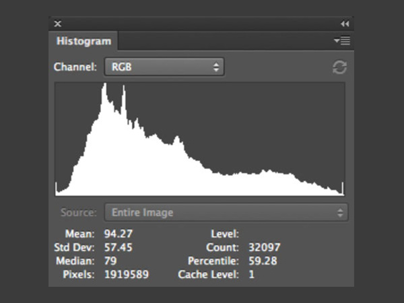The image size is (404, 303).
Task: Click the Std Dev value 57.45
Action: [x=119, y=248]
